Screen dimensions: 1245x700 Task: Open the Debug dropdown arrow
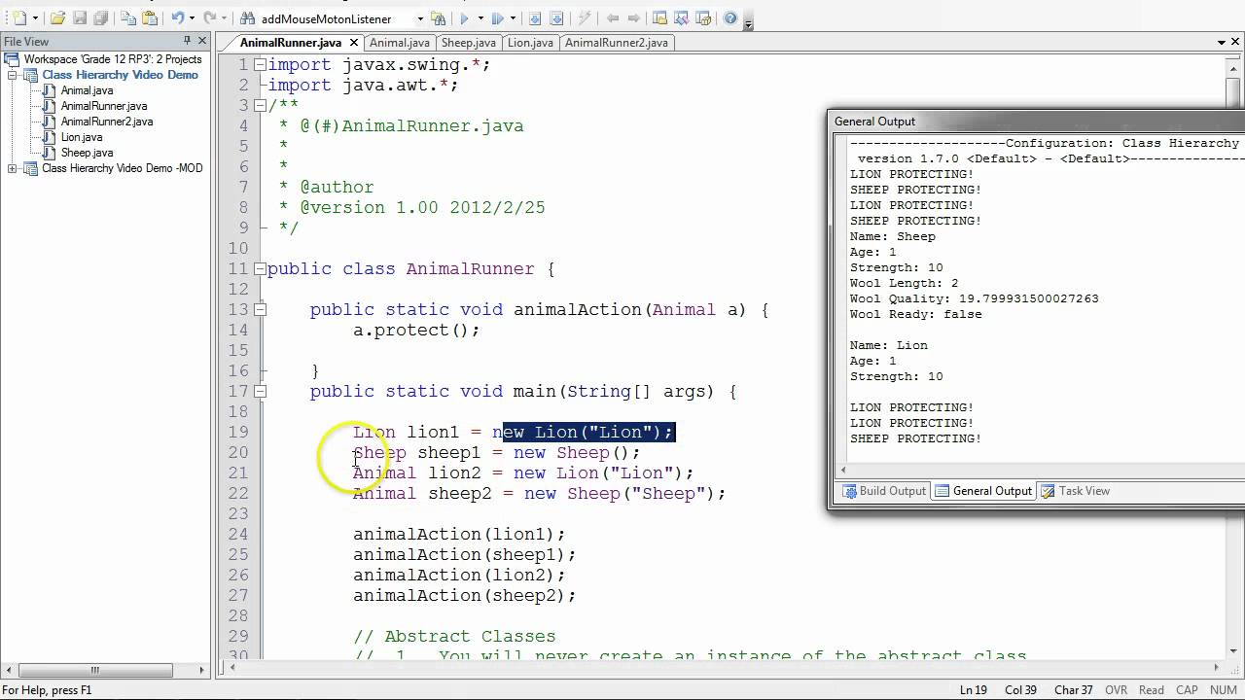(513, 18)
